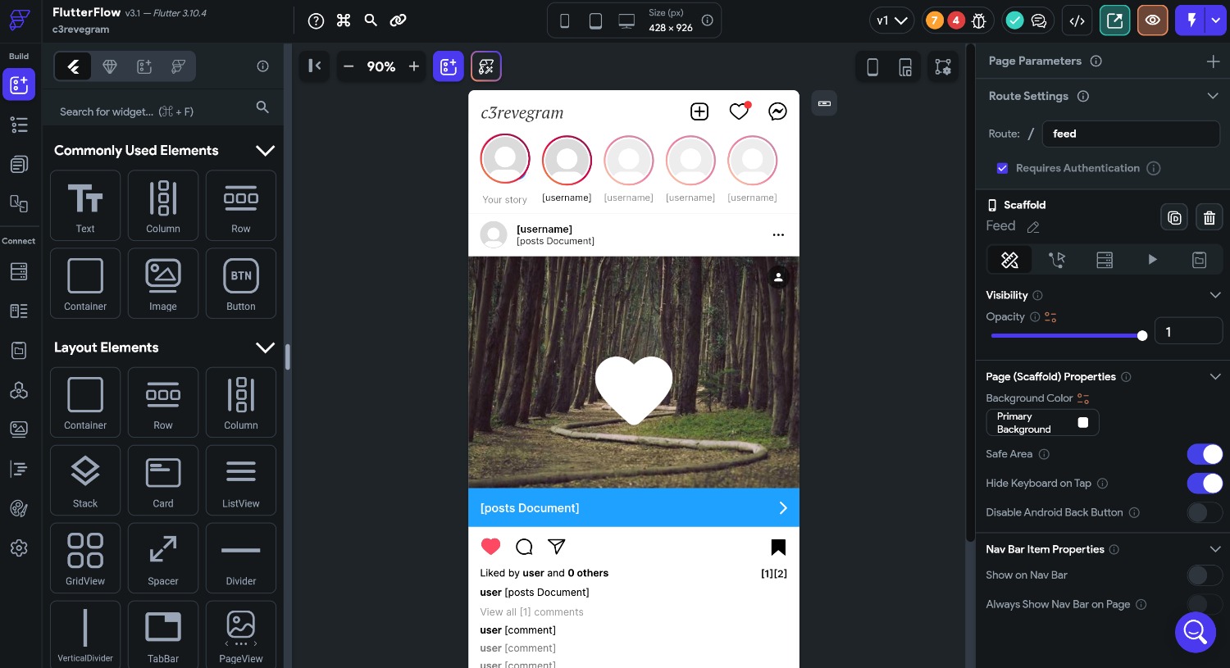Delete the Scaffold using the trash icon
The width and height of the screenshot is (1230, 668).
1209,217
